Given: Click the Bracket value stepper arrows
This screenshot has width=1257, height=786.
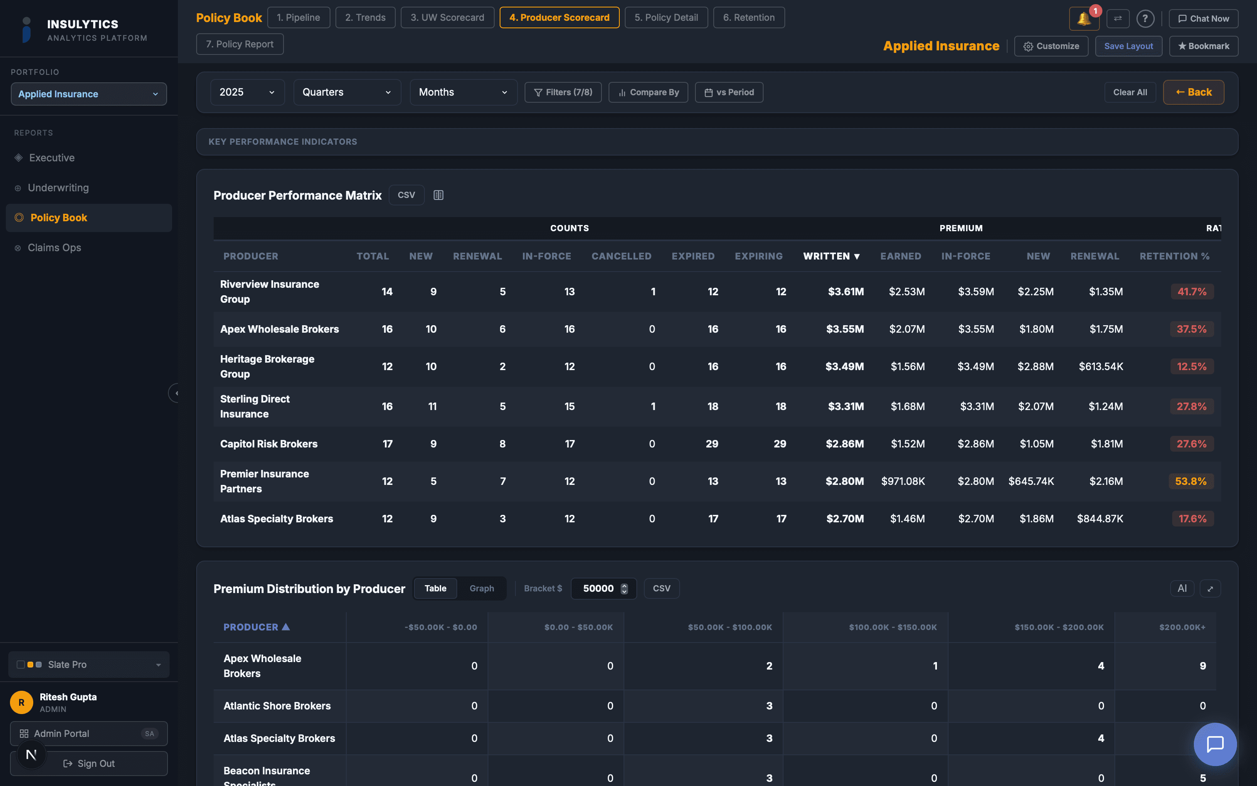Looking at the screenshot, I should pos(624,588).
